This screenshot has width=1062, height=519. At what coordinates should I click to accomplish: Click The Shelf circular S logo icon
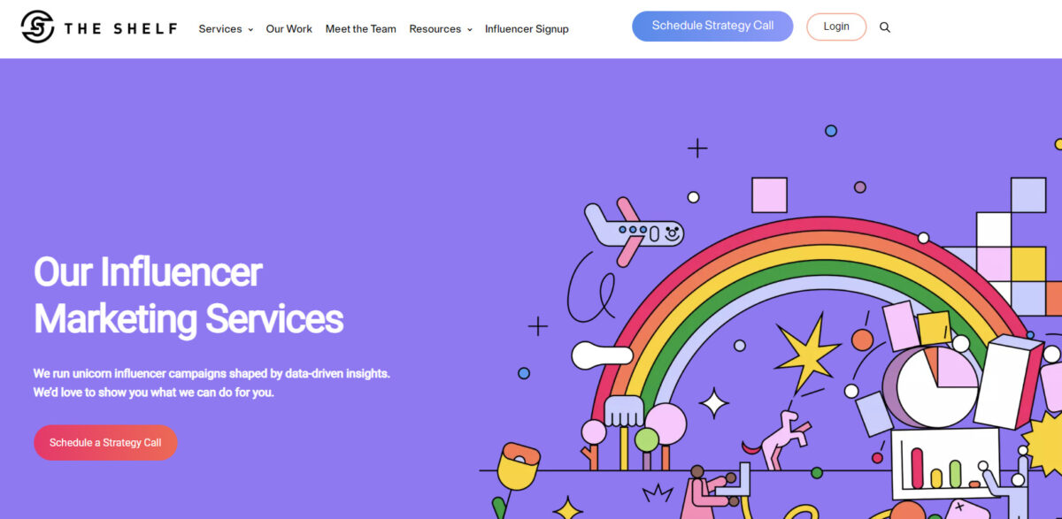[37, 27]
